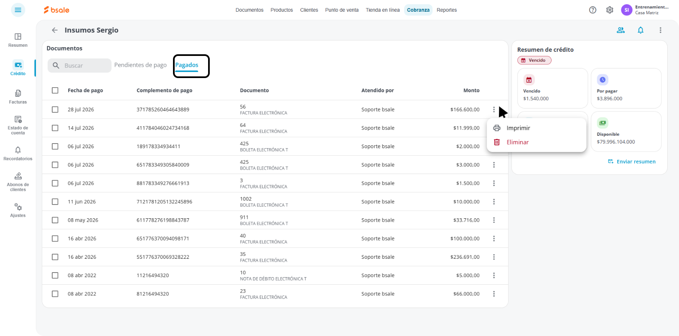Click the $166.600,00 amount cell
Image resolution: width=679 pixels, height=336 pixels.
(465, 109)
